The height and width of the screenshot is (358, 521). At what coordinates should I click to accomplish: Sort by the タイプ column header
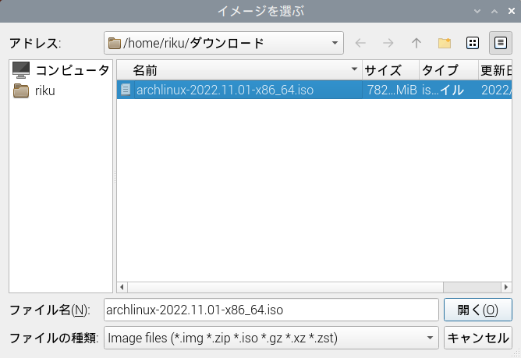pyautogui.click(x=449, y=69)
